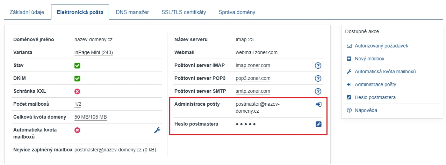
Task: Click the edit icon next to Heslo postmastera
Action: 318,124
